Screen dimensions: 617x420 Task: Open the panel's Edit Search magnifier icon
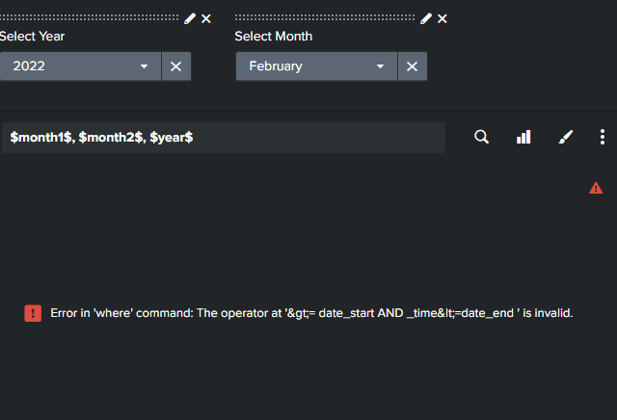[482, 138]
